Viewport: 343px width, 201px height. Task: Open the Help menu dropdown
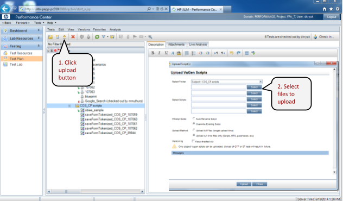[52, 23]
